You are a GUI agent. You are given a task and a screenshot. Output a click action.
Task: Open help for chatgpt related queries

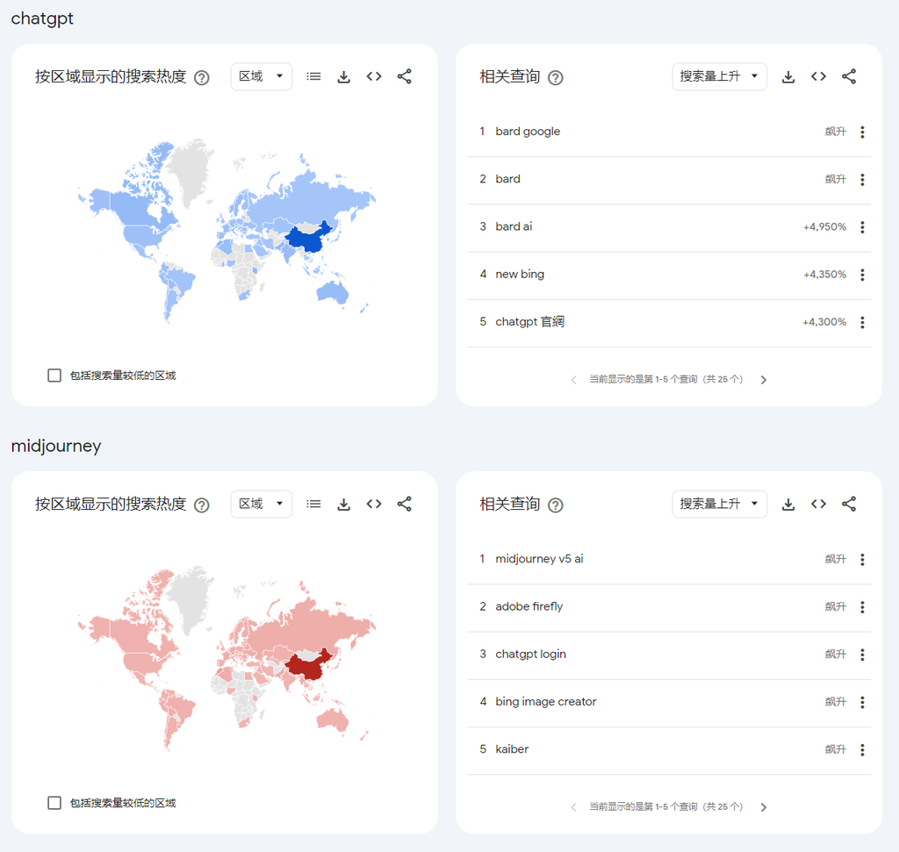tap(556, 77)
